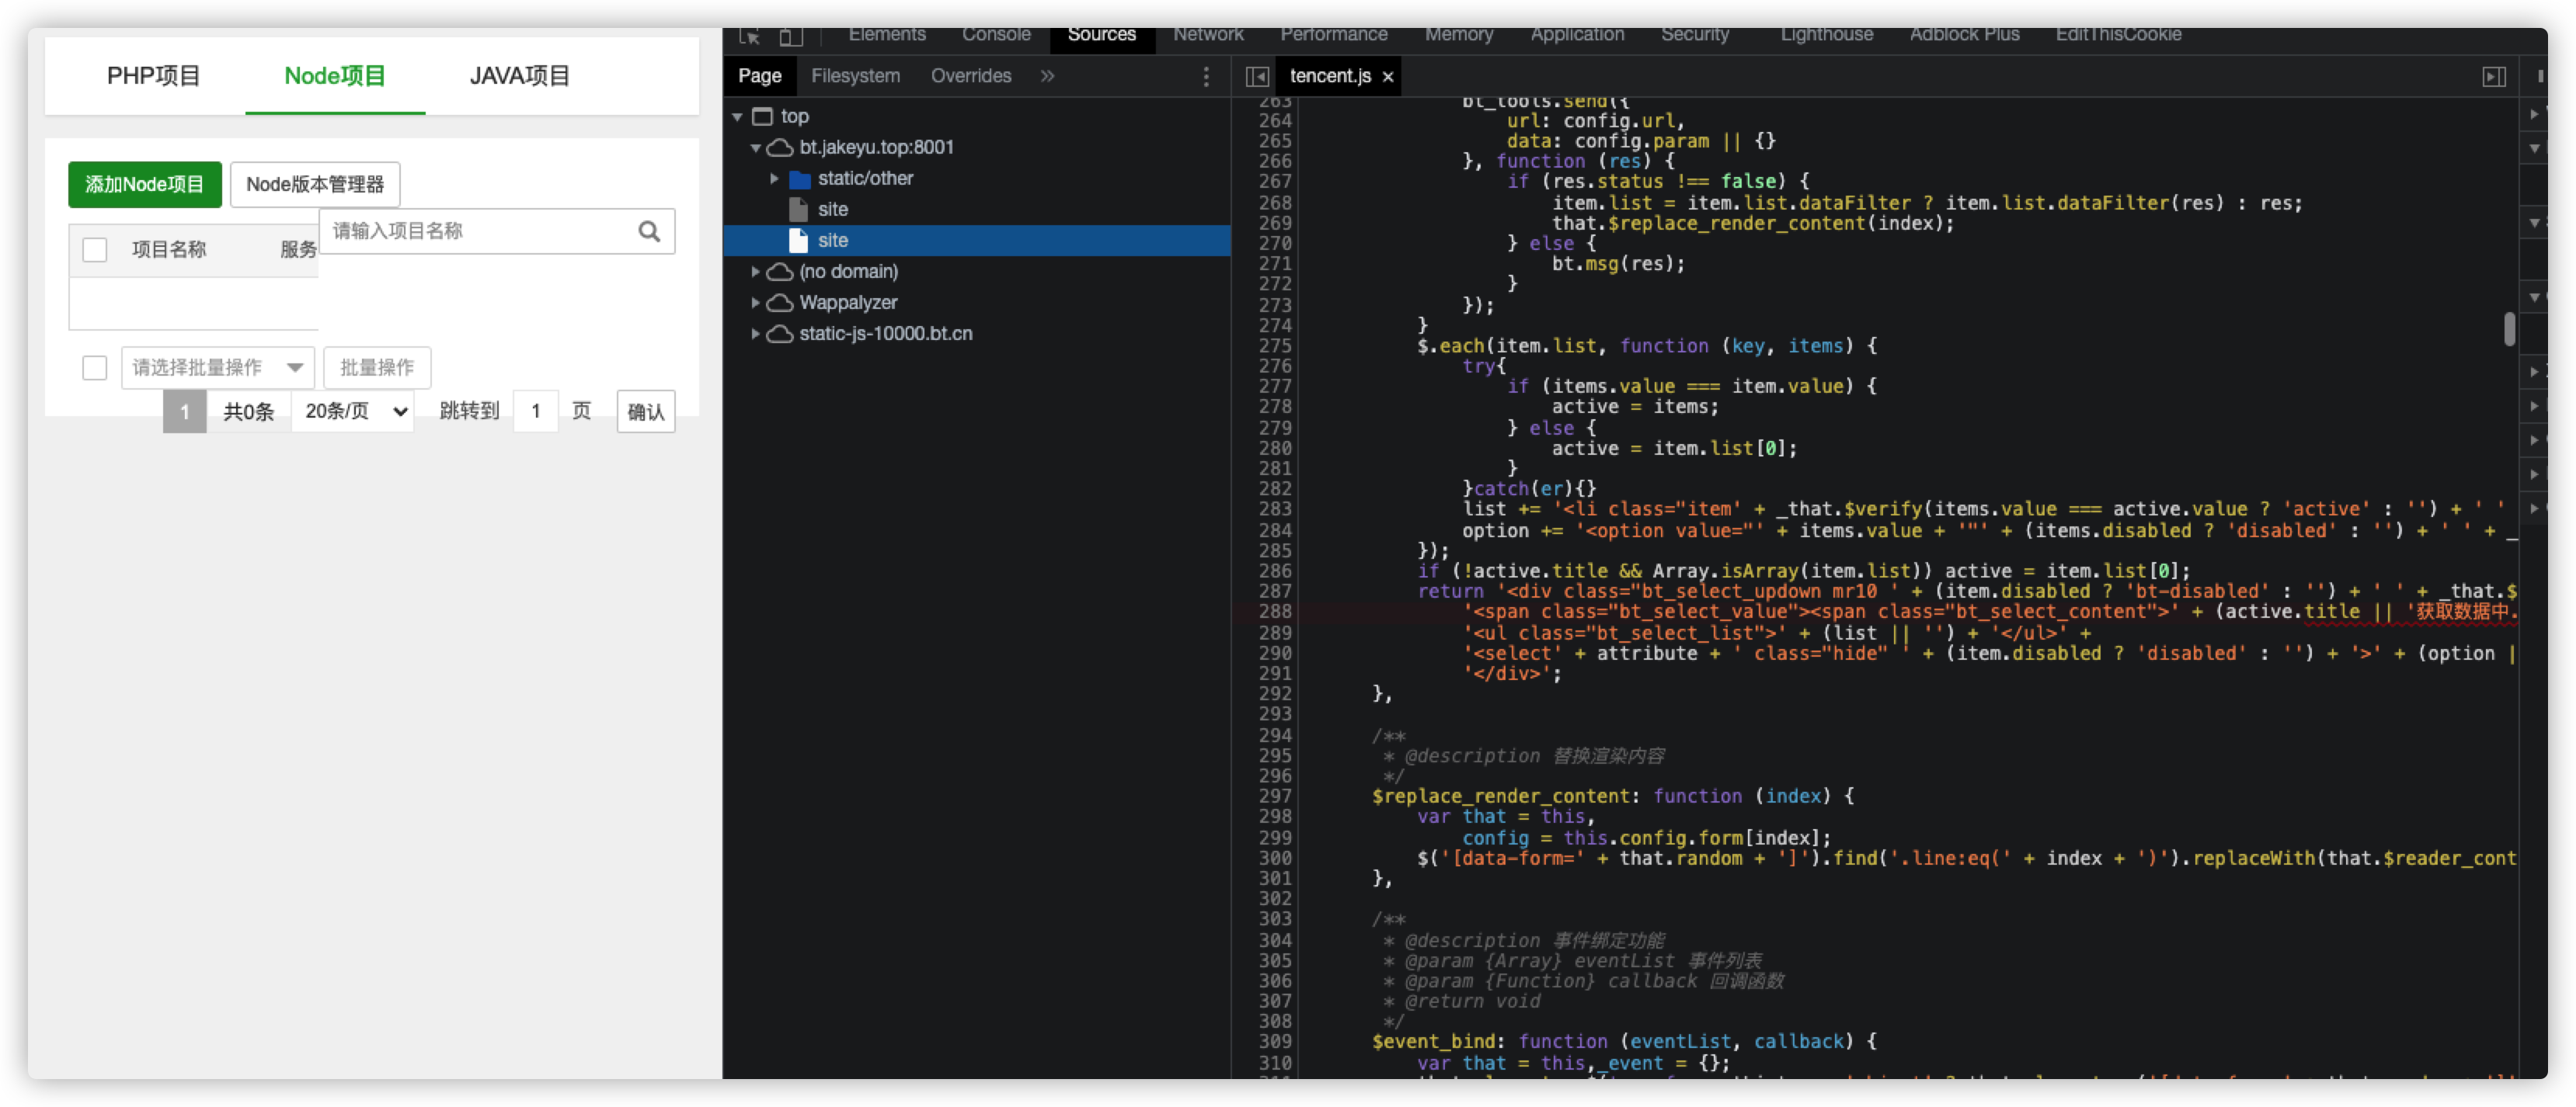Click $replace_render_content function name in code
2576x1107 pixels.
tap(1501, 797)
